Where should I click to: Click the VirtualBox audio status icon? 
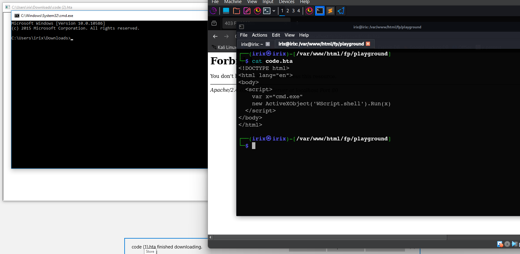[x=514, y=244]
